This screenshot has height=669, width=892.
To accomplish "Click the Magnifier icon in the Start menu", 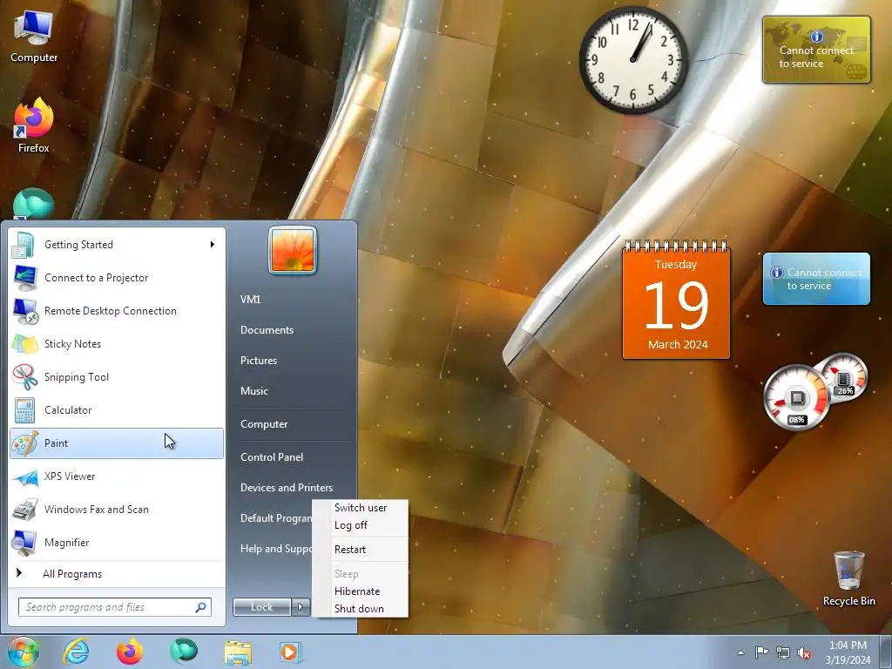I will [24, 542].
